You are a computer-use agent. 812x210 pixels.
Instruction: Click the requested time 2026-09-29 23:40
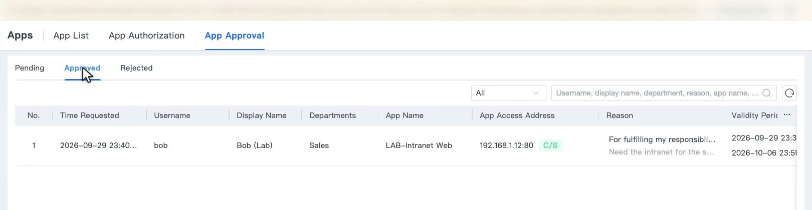coord(98,145)
